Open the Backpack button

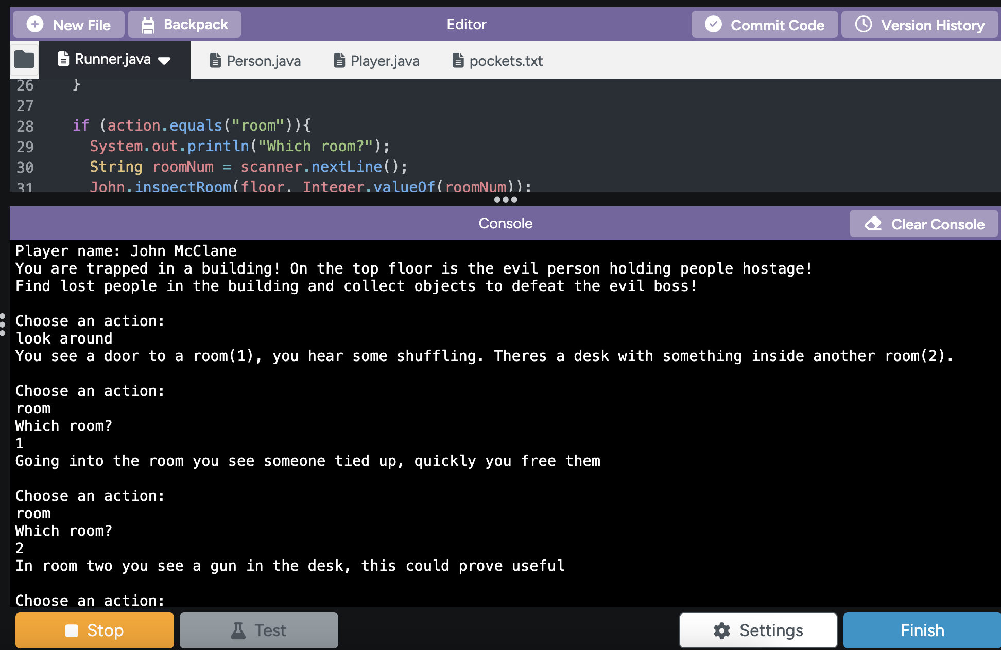(184, 25)
